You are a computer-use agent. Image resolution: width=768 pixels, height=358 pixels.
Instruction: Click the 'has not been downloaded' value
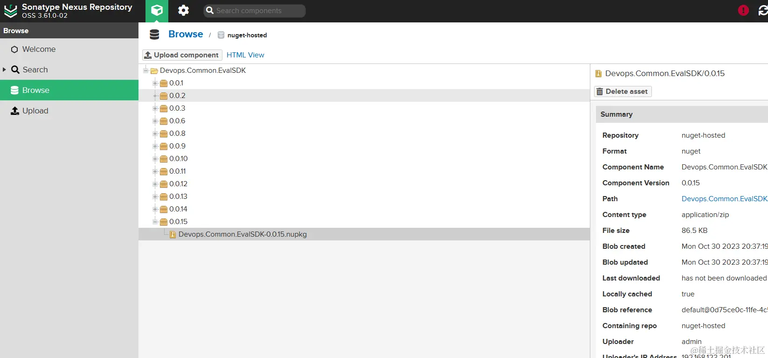tap(724, 278)
